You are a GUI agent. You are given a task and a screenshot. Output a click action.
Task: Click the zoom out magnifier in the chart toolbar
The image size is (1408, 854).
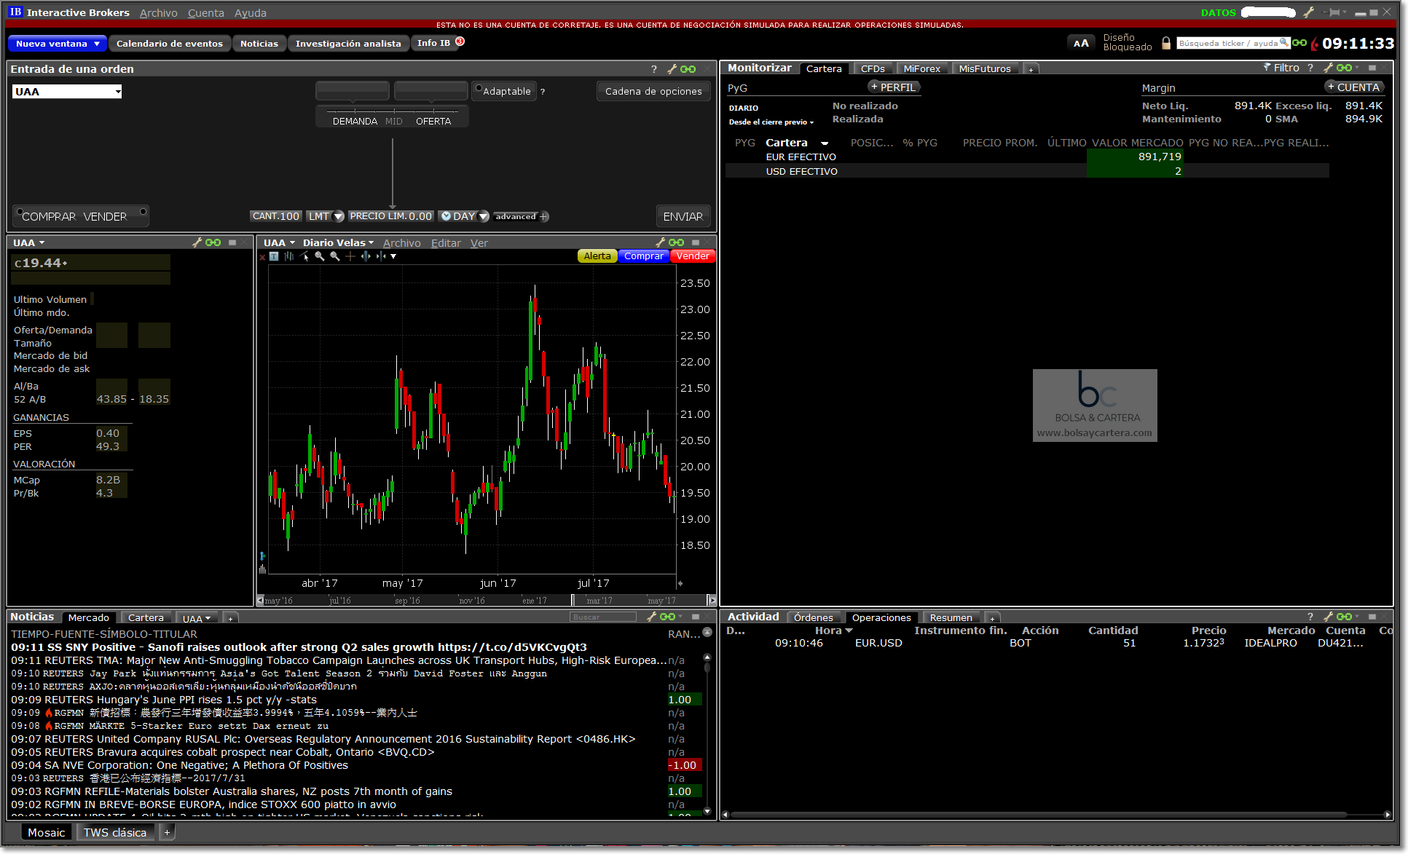pyautogui.click(x=334, y=256)
